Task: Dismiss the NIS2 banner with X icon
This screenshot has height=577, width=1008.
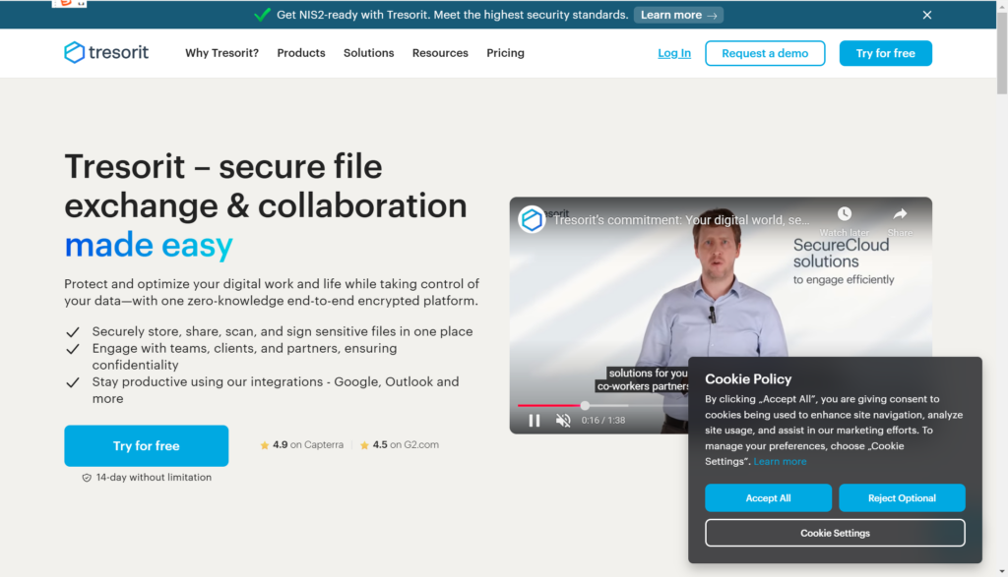Action: click(x=926, y=15)
